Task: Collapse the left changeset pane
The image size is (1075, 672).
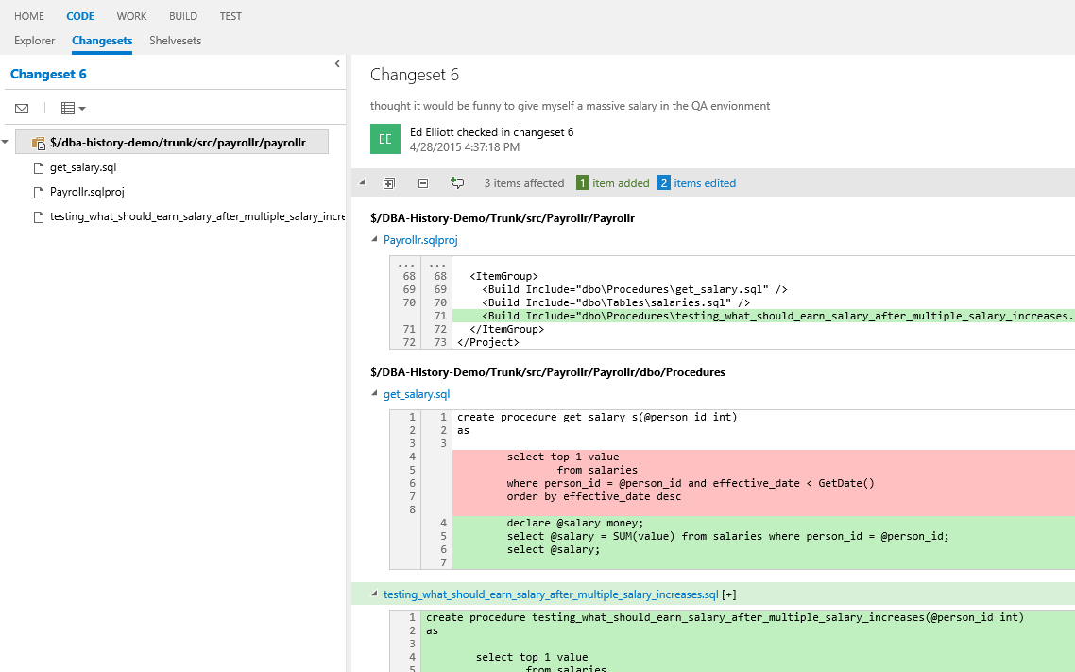Action: (x=337, y=64)
